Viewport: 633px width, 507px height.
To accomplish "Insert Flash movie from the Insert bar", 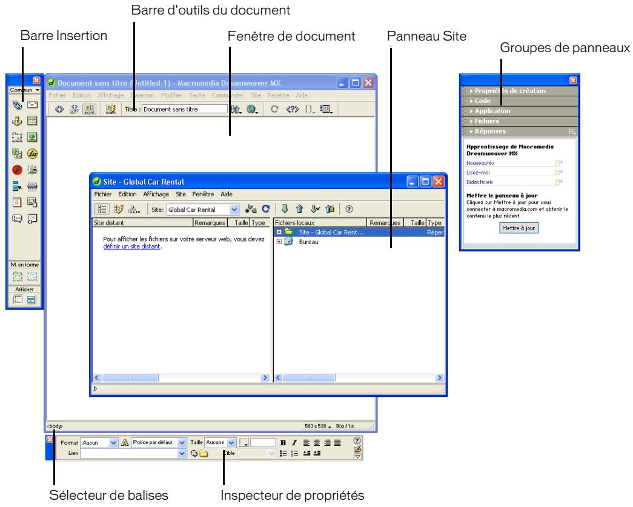I will [17, 170].
